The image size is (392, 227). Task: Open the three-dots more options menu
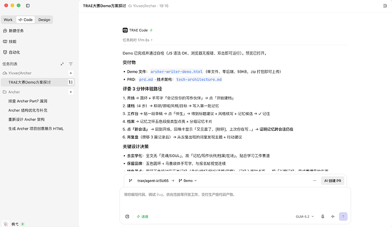(x=315, y=181)
